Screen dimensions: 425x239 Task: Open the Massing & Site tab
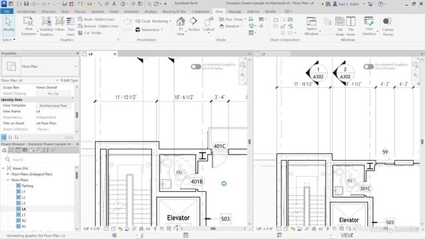174,11
